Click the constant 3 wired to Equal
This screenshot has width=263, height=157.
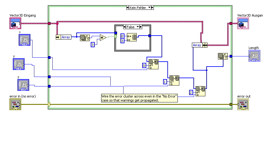[93, 45]
